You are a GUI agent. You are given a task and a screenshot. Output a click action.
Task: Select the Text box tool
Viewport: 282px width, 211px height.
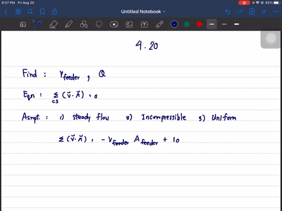(145, 25)
